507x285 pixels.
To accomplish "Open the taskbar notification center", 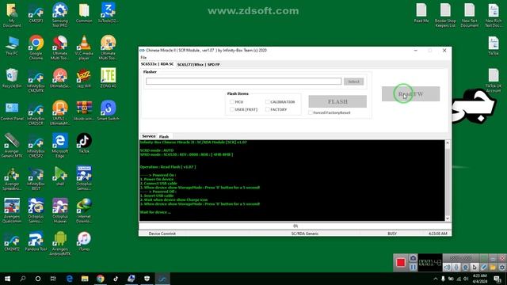I will [x=497, y=279].
